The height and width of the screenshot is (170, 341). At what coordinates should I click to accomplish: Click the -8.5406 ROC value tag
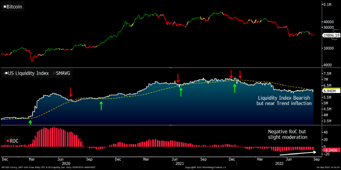pyautogui.click(x=332, y=150)
